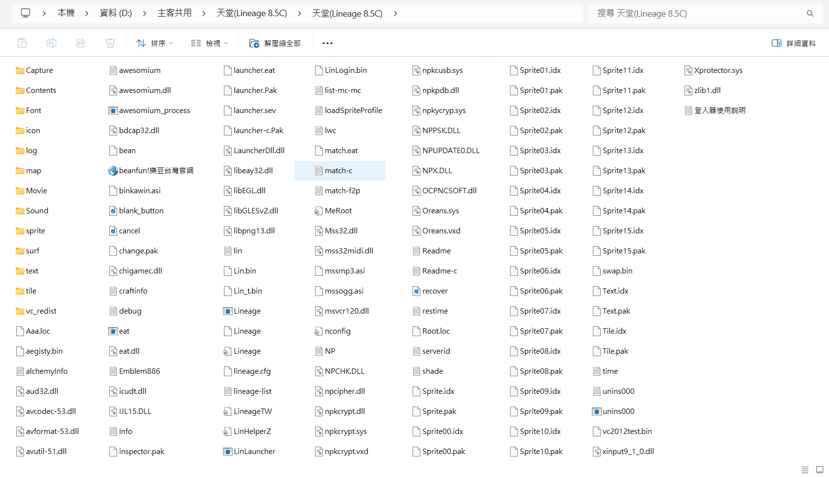Click the Xprotector.sys file icon
The image size is (829, 477).
pyautogui.click(x=688, y=70)
